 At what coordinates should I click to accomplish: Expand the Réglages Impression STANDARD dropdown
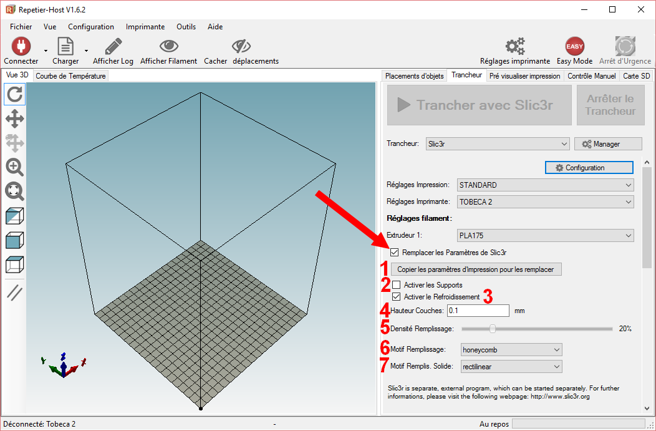click(x=546, y=185)
